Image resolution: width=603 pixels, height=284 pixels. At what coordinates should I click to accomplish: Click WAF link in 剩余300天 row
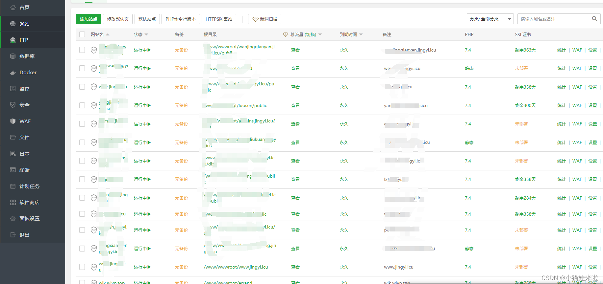(x=577, y=105)
